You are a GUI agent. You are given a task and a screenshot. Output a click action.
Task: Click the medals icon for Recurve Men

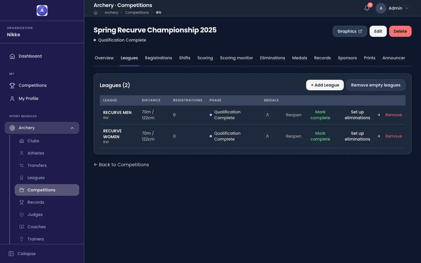[x=268, y=115]
